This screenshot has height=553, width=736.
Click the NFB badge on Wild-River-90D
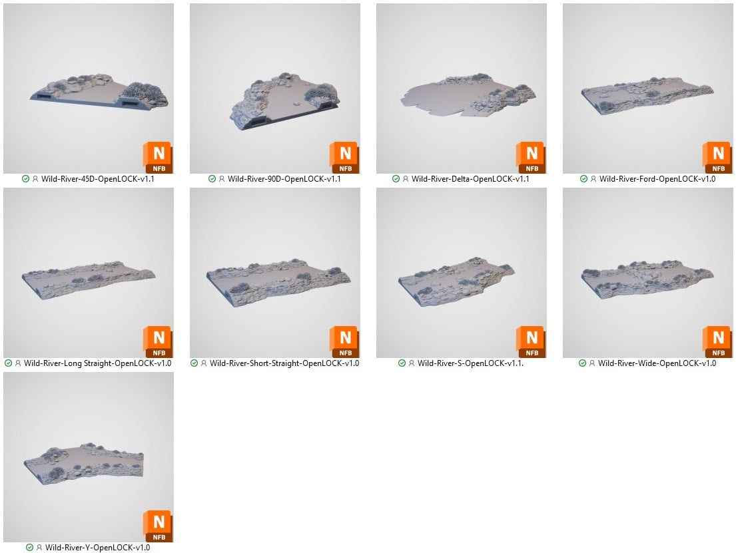[x=344, y=158]
